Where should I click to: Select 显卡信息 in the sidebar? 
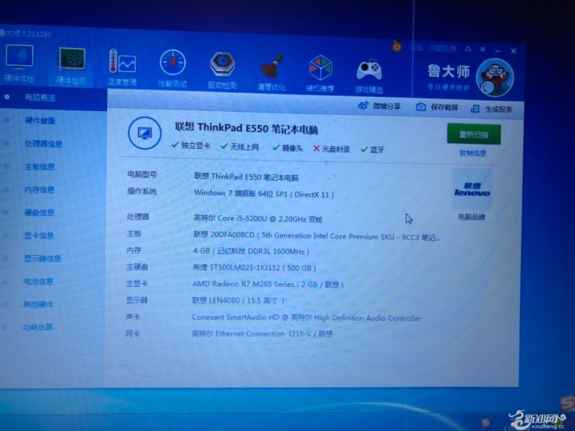coord(39,236)
